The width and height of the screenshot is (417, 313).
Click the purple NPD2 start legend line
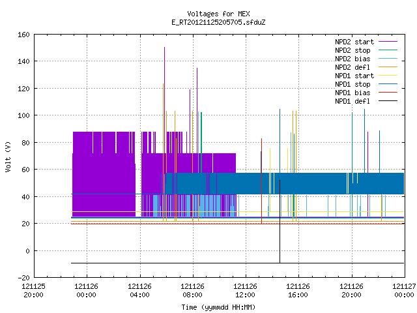tap(388, 42)
